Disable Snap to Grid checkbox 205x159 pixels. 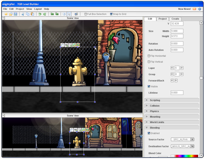[111, 14]
